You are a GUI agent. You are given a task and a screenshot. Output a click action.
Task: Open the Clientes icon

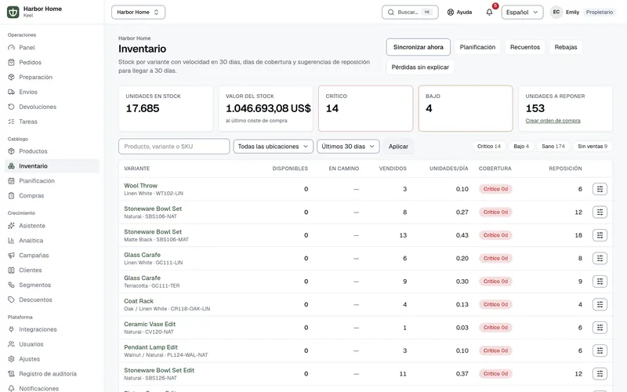tap(11, 270)
